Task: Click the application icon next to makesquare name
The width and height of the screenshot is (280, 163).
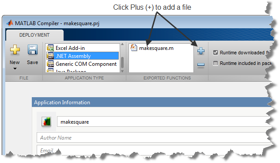Action: (x=46, y=121)
